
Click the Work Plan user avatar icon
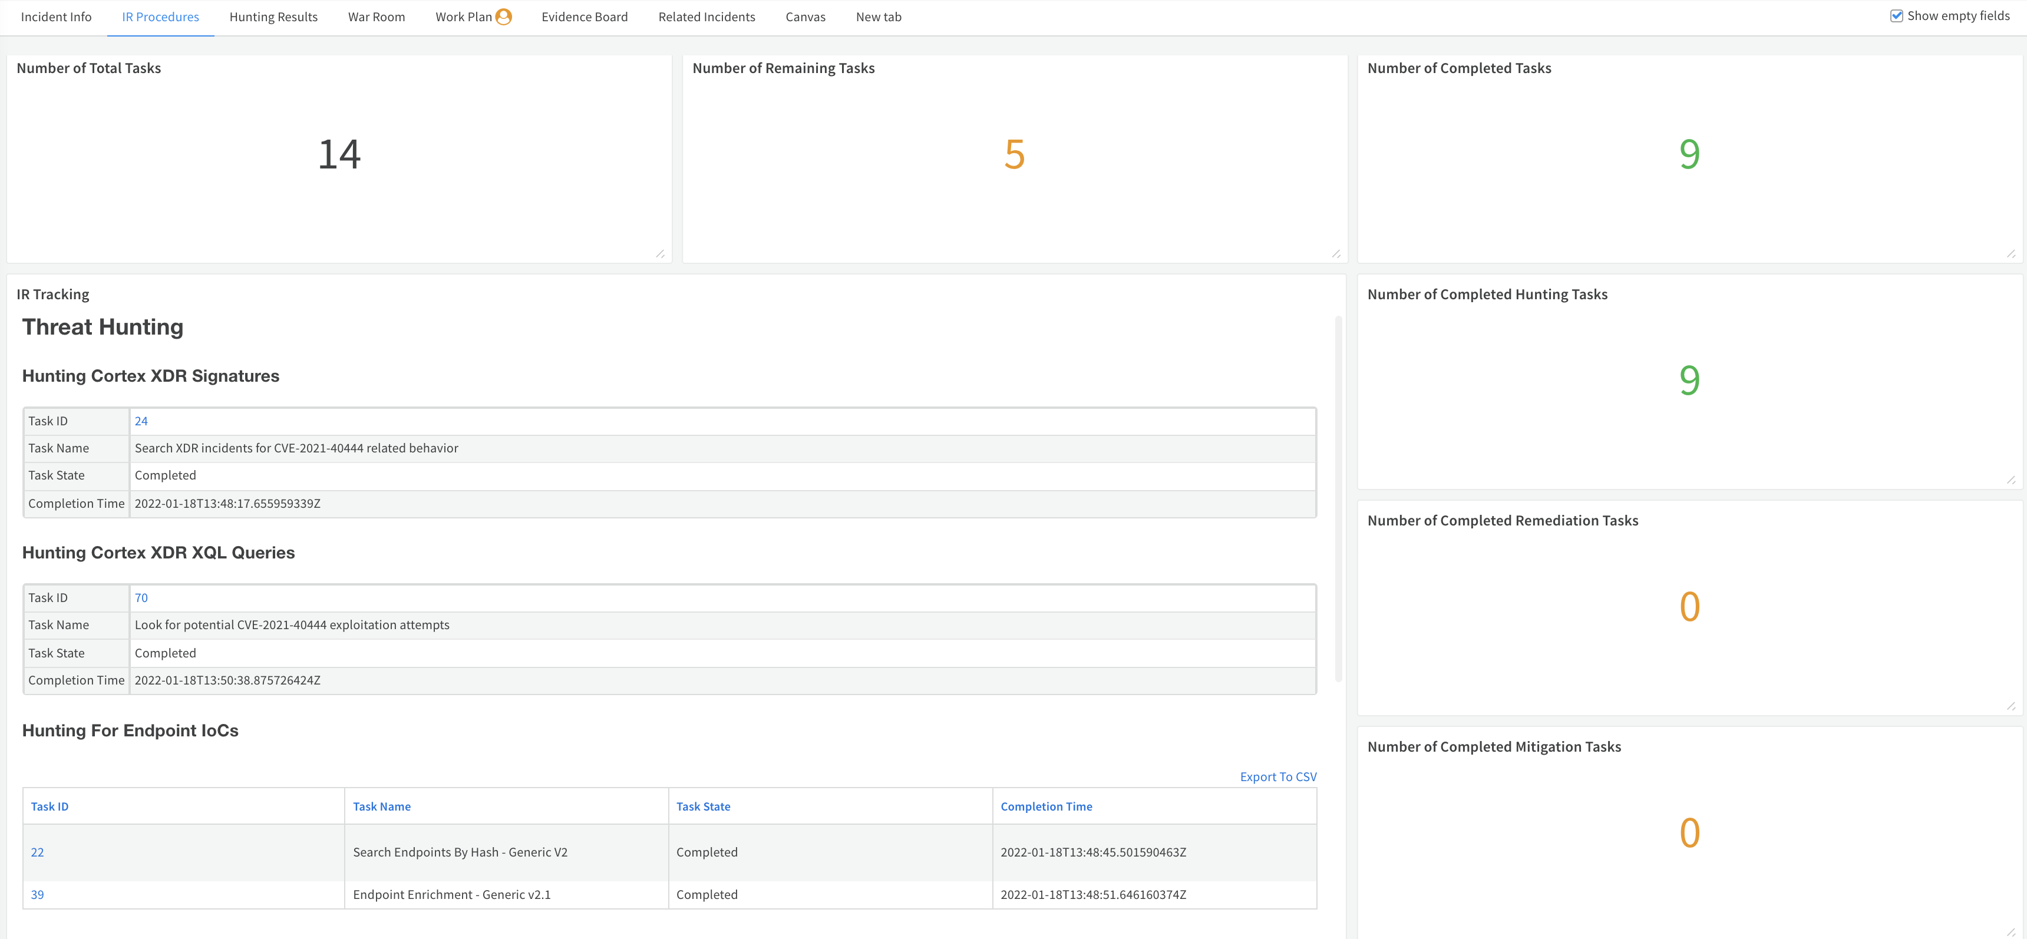[504, 16]
